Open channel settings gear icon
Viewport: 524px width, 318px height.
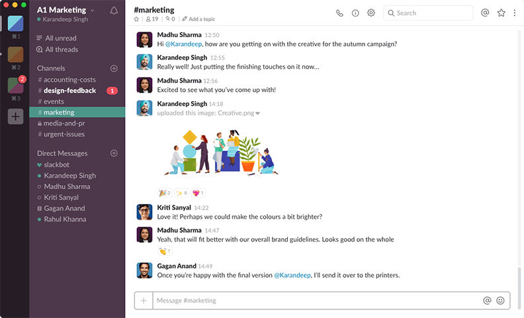point(371,13)
